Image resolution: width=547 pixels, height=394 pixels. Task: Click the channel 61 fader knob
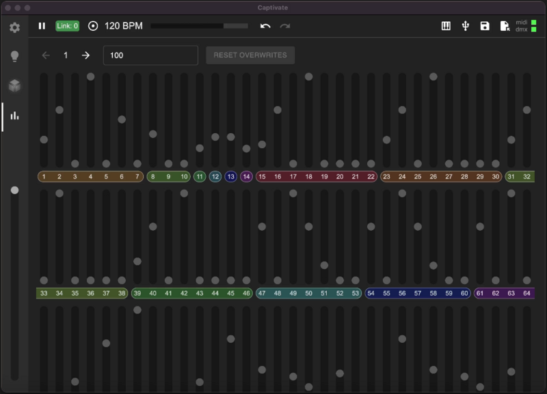click(x=480, y=227)
